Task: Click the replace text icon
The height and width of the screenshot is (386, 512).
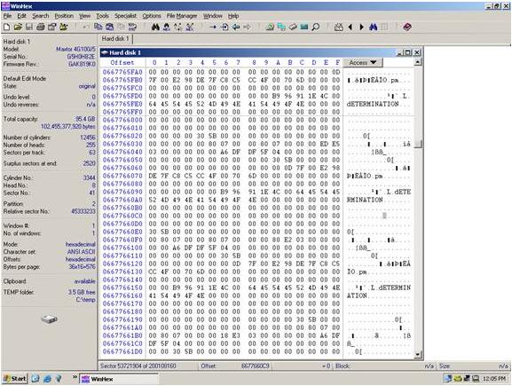Action: [178, 28]
